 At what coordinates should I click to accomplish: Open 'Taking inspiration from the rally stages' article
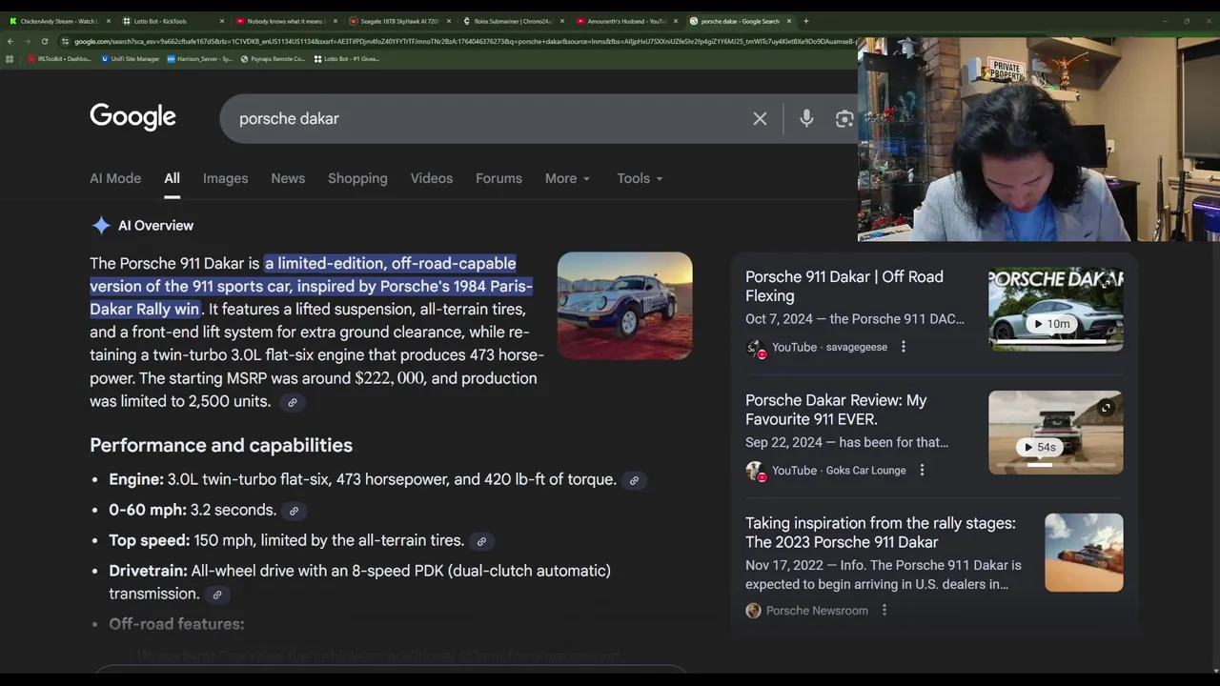tap(881, 533)
